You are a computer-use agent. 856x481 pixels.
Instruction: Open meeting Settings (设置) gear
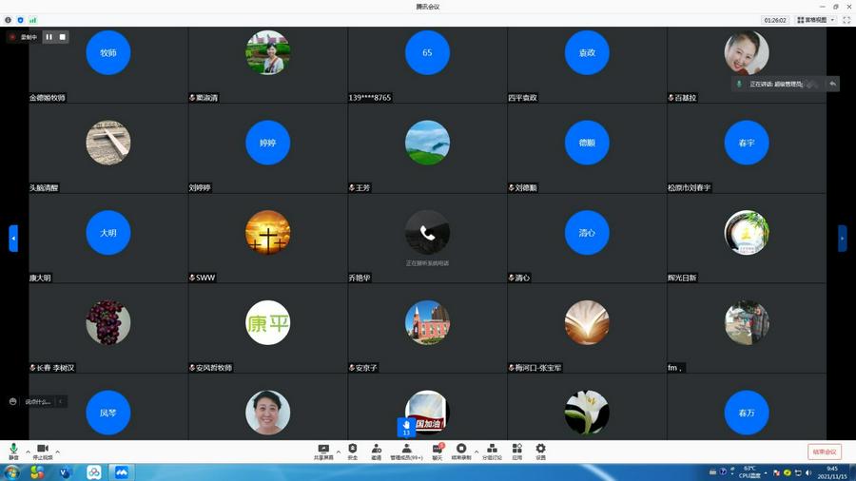(x=540, y=451)
